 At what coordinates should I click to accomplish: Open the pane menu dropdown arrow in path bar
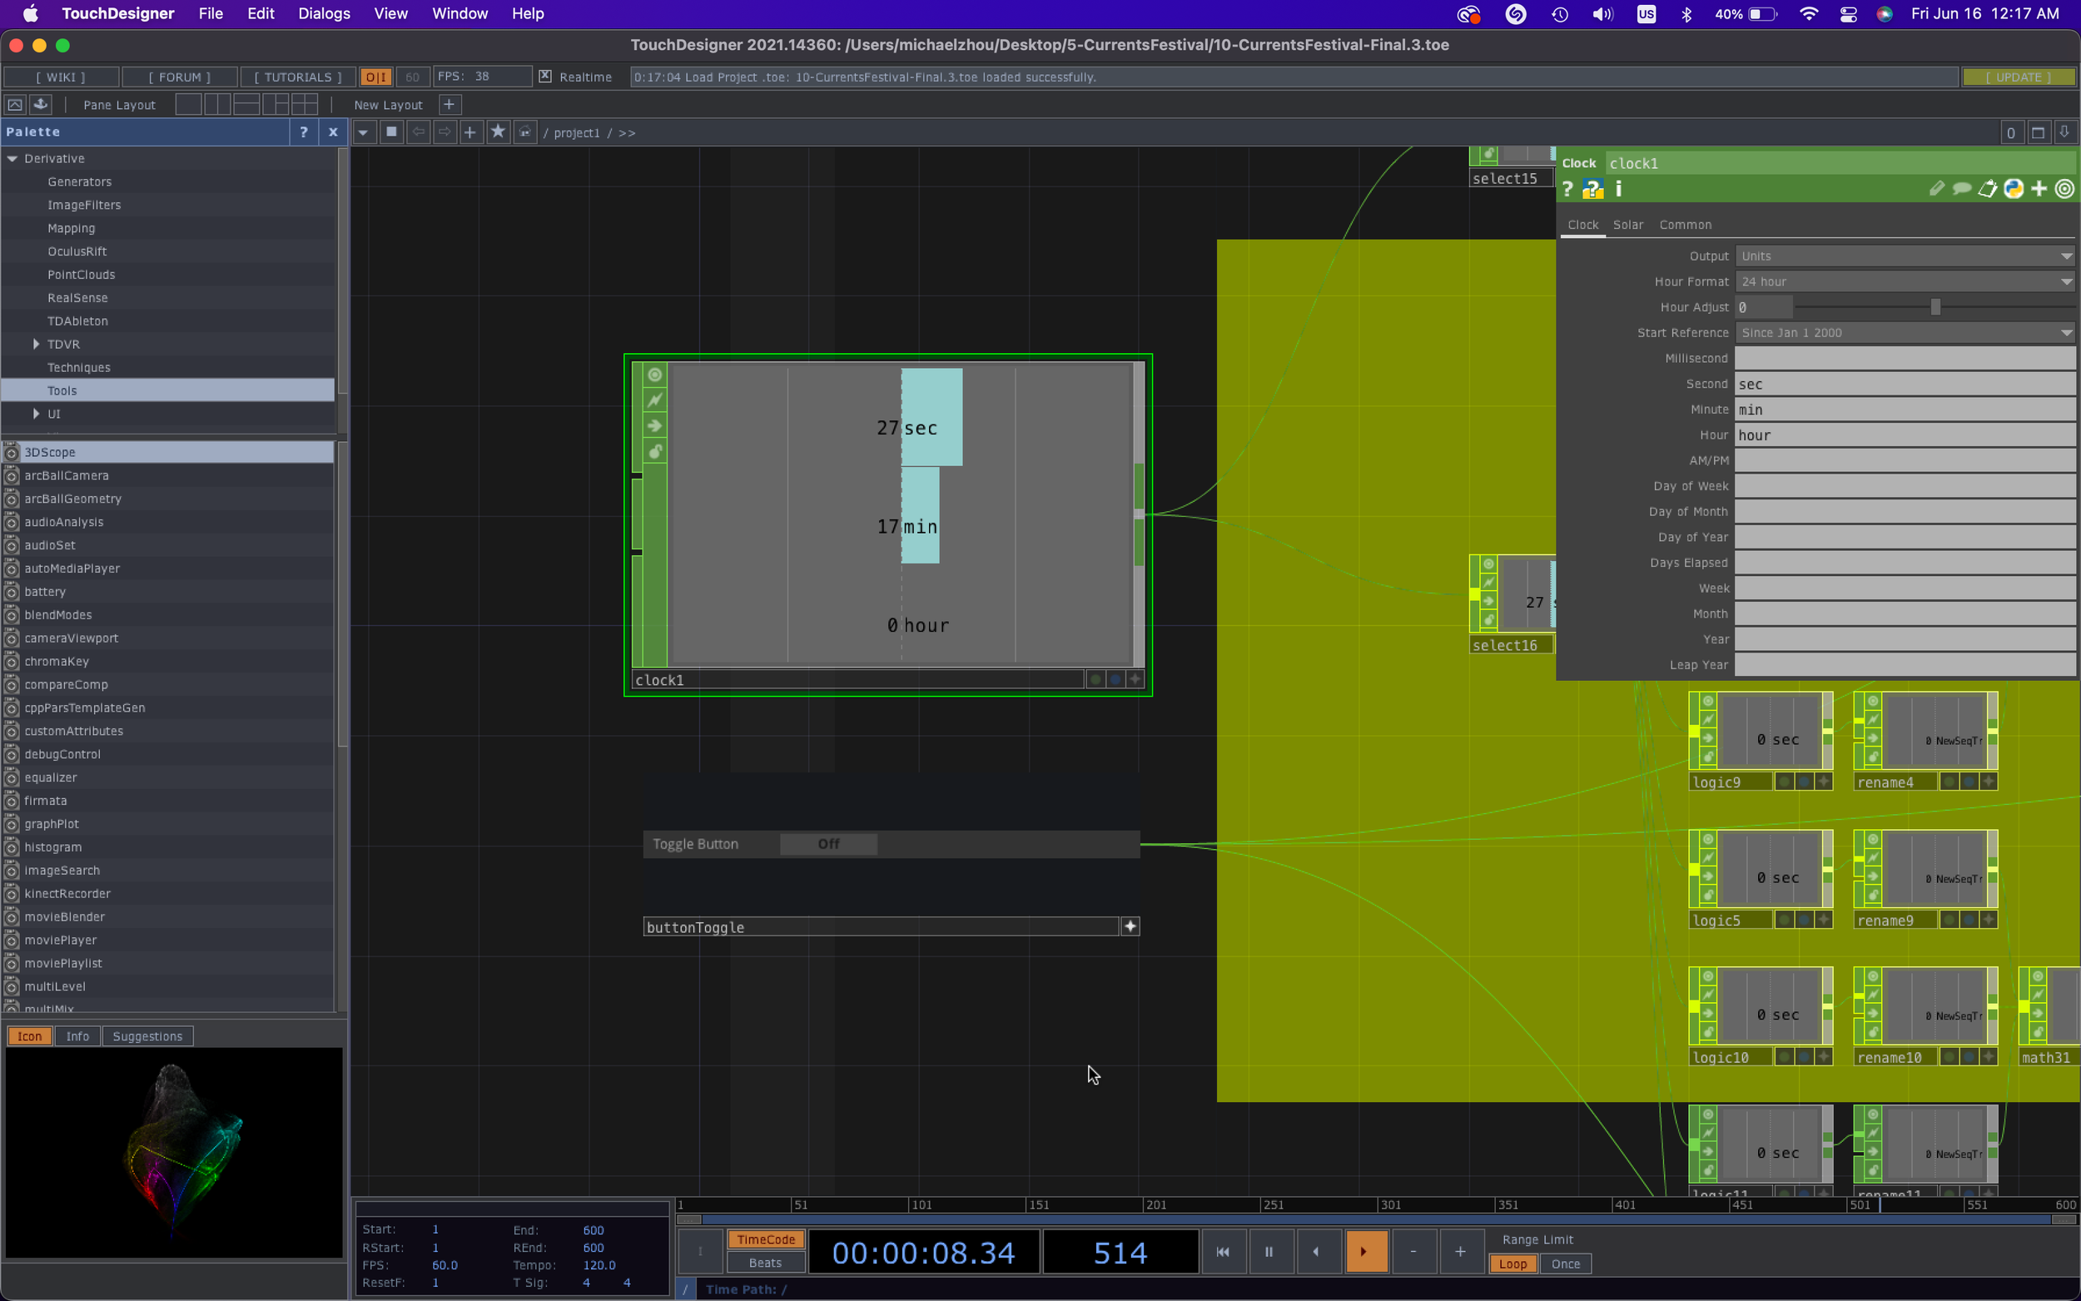coord(363,132)
